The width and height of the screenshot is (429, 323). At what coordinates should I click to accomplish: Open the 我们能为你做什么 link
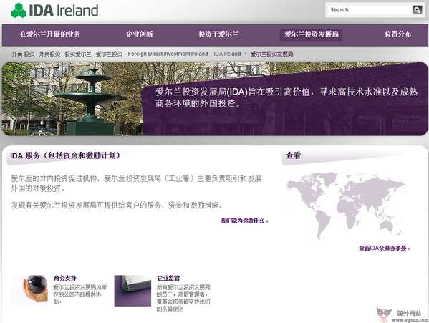[x=245, y=221]
